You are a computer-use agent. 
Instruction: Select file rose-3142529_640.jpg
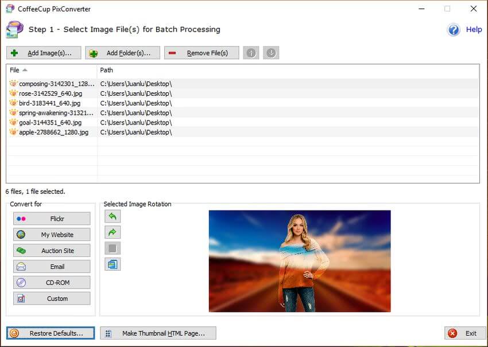(51, 93)
